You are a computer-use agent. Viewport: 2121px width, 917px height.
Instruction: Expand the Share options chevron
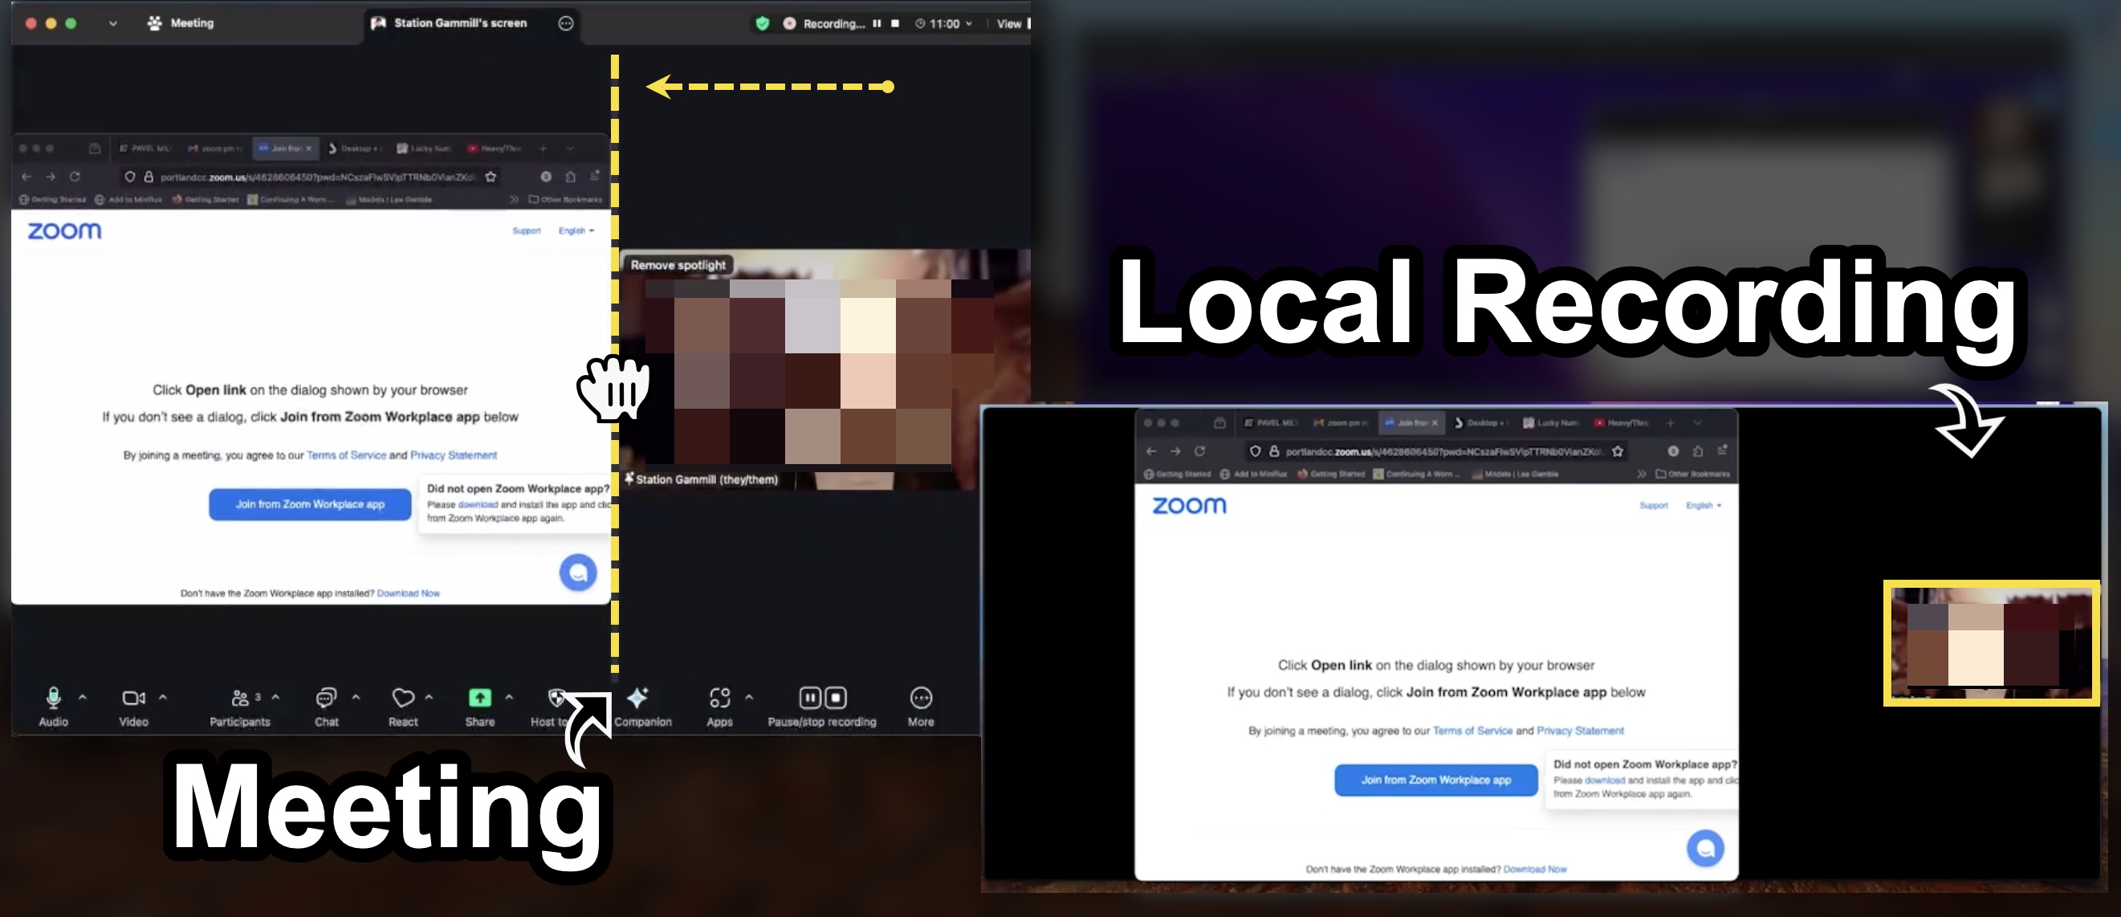[x=509, y=697]
